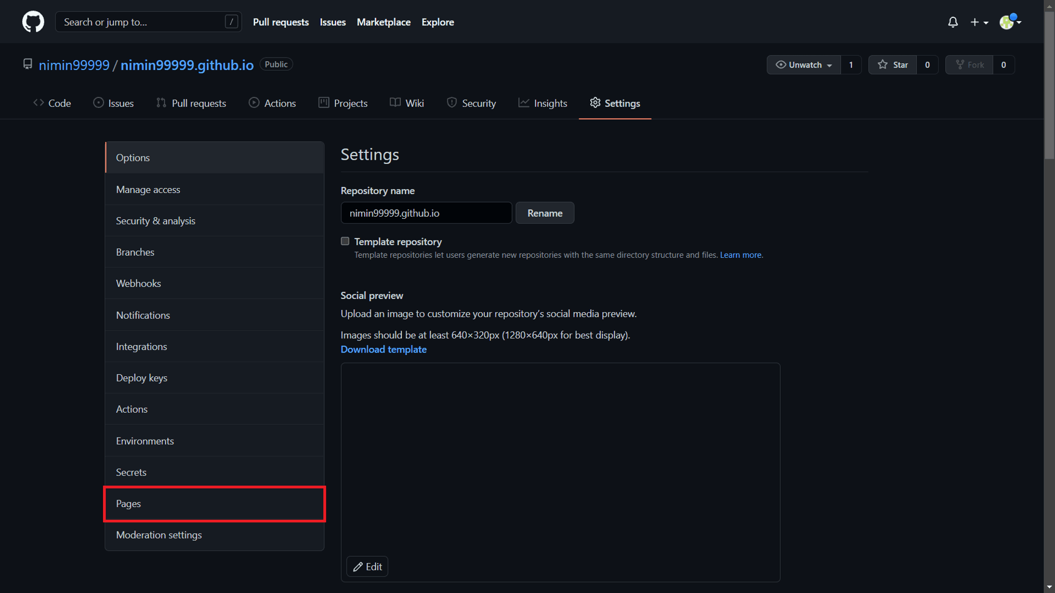Screen dimensions: 1055x593
Task: Focus the Search or jump to field
Action: (x=148, y=22)
